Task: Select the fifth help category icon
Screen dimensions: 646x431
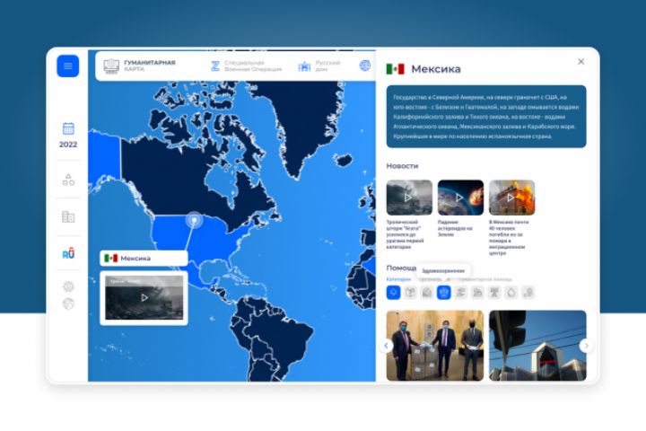Action: coord(460,293)
